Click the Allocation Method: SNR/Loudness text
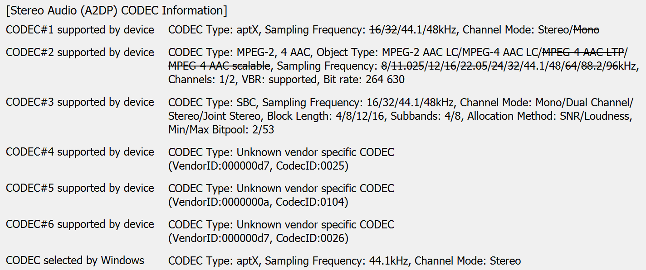 [x=549, y=116]
